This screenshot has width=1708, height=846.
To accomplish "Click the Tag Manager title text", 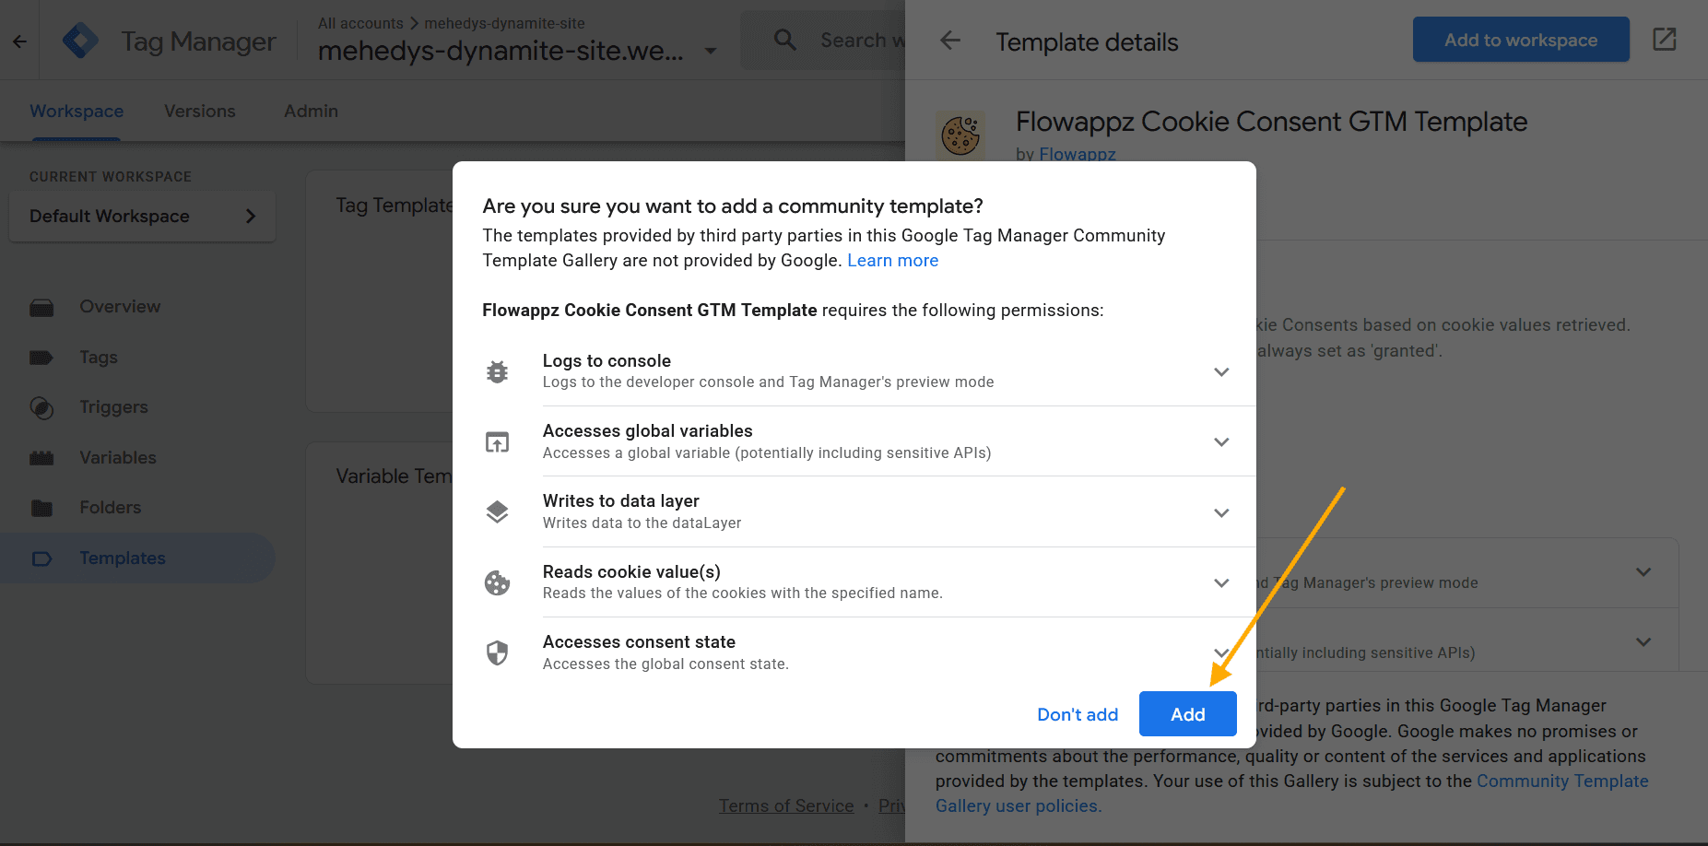I will 198,41.
